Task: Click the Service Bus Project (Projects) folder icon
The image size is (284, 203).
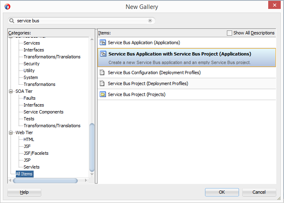Action: pos(102,94)
